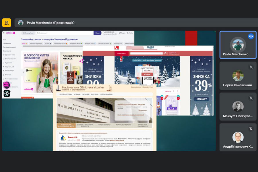Select Pavlo Marchenko participant tile
Image resolution: width=258 pixels, height=172 pixels.
238,45
